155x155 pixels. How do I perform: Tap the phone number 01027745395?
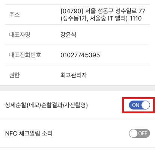pos(80,55)
